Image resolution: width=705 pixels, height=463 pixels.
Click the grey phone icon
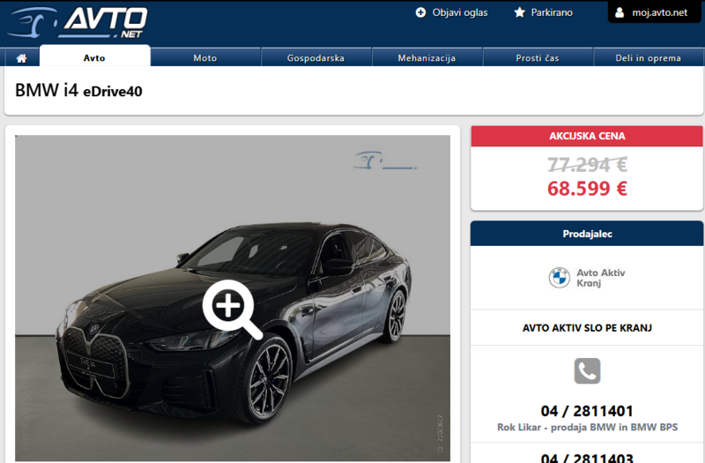(587, 370)
